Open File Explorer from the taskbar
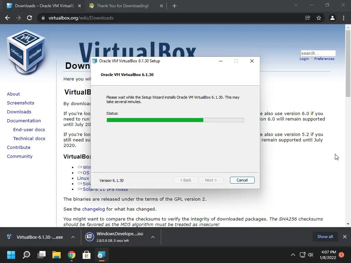The width and height of the screenshot is (351, 263). [x=57, y=255]
